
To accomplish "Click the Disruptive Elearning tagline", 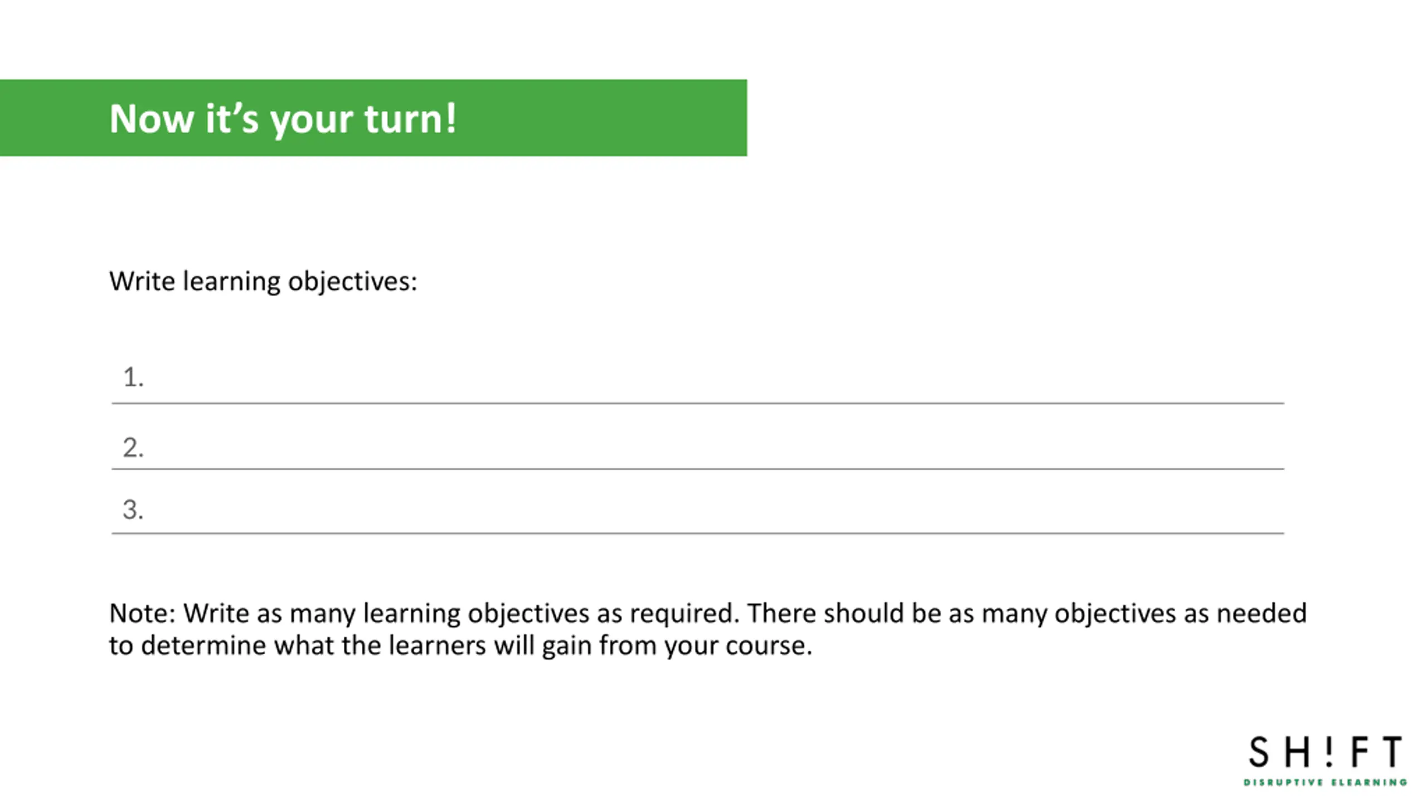I will (x=1325, y=782).
